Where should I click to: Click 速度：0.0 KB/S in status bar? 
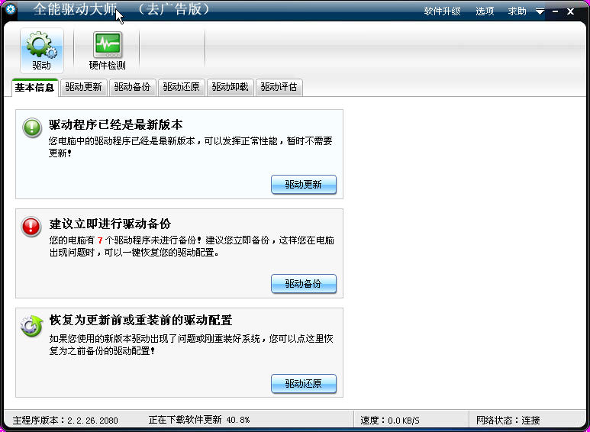tap(390, 420)
